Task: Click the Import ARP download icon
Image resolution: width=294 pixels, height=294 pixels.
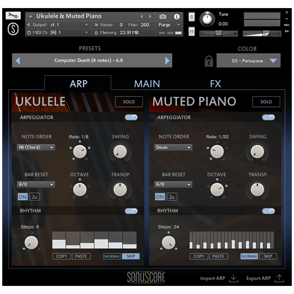Action: pos(233,278)
